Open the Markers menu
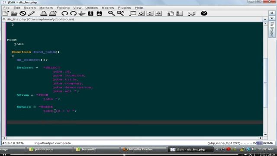Image resolution: width=277 pixels, height=156 pixels. pyautogui.click(x=46, y=8)
